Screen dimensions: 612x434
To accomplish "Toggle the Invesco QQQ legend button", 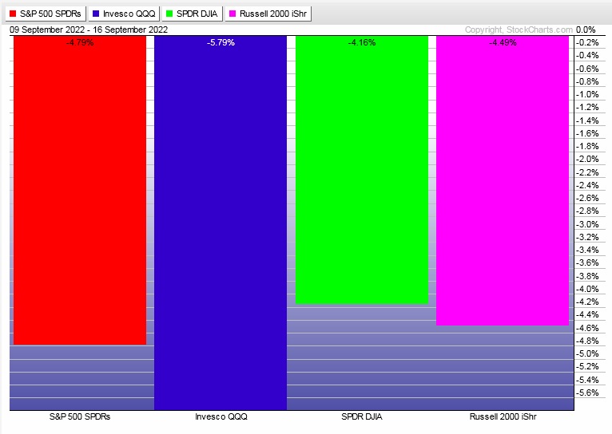I will (x=125, y=14).
